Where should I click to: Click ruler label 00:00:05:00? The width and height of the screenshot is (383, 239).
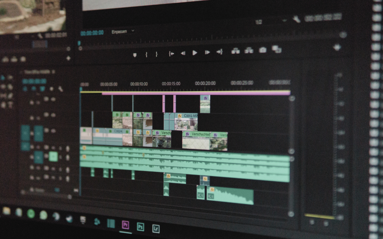[109, 84]
